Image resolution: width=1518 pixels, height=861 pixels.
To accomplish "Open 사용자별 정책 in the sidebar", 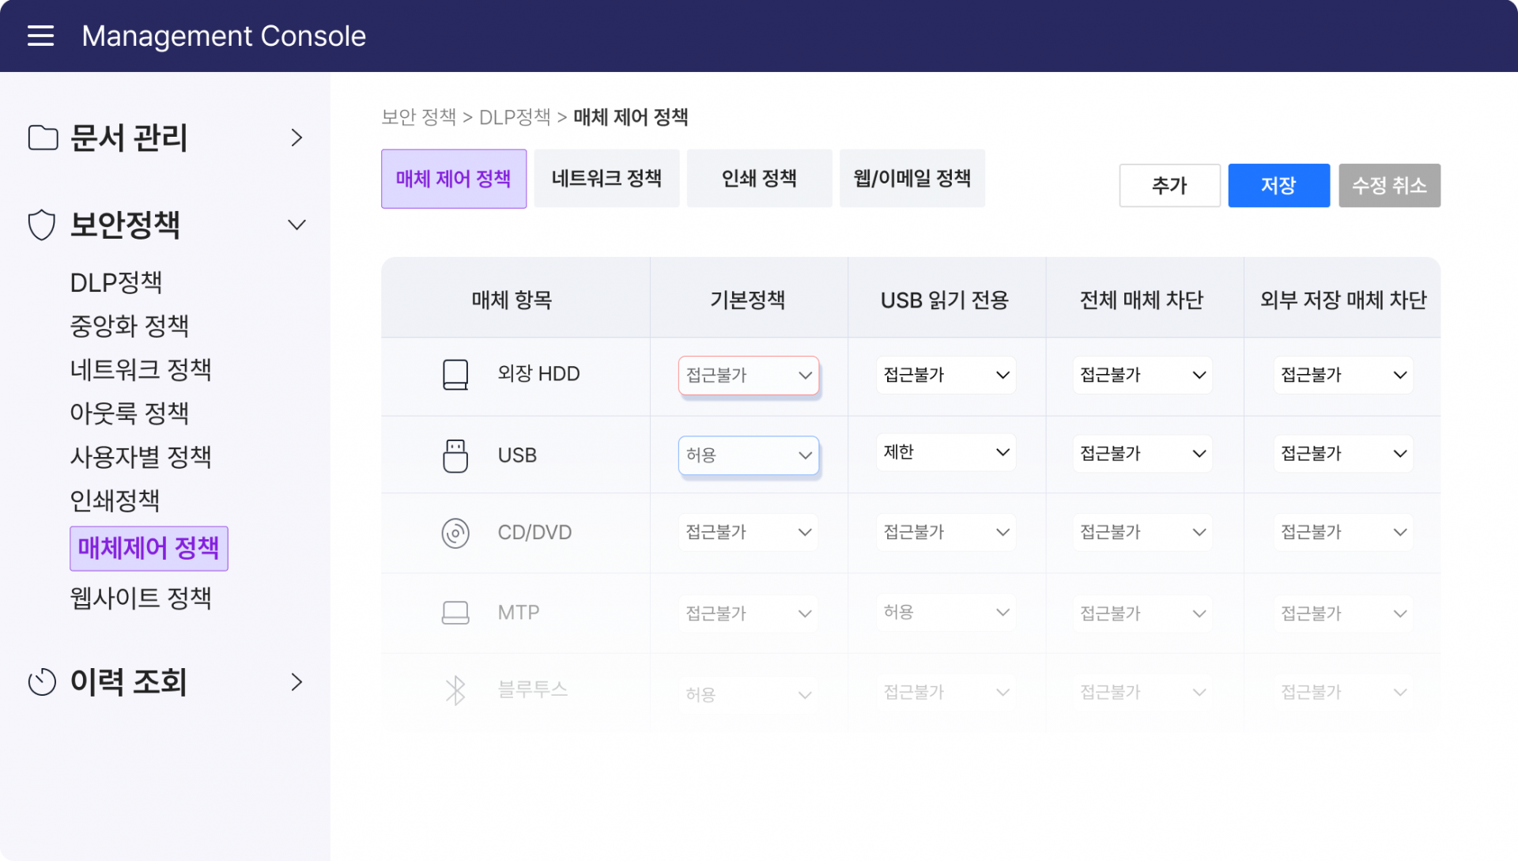I will 141,456.
